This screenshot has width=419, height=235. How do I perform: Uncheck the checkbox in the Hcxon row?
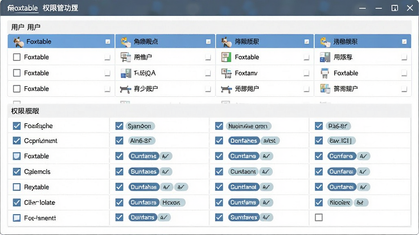(119, 202)
